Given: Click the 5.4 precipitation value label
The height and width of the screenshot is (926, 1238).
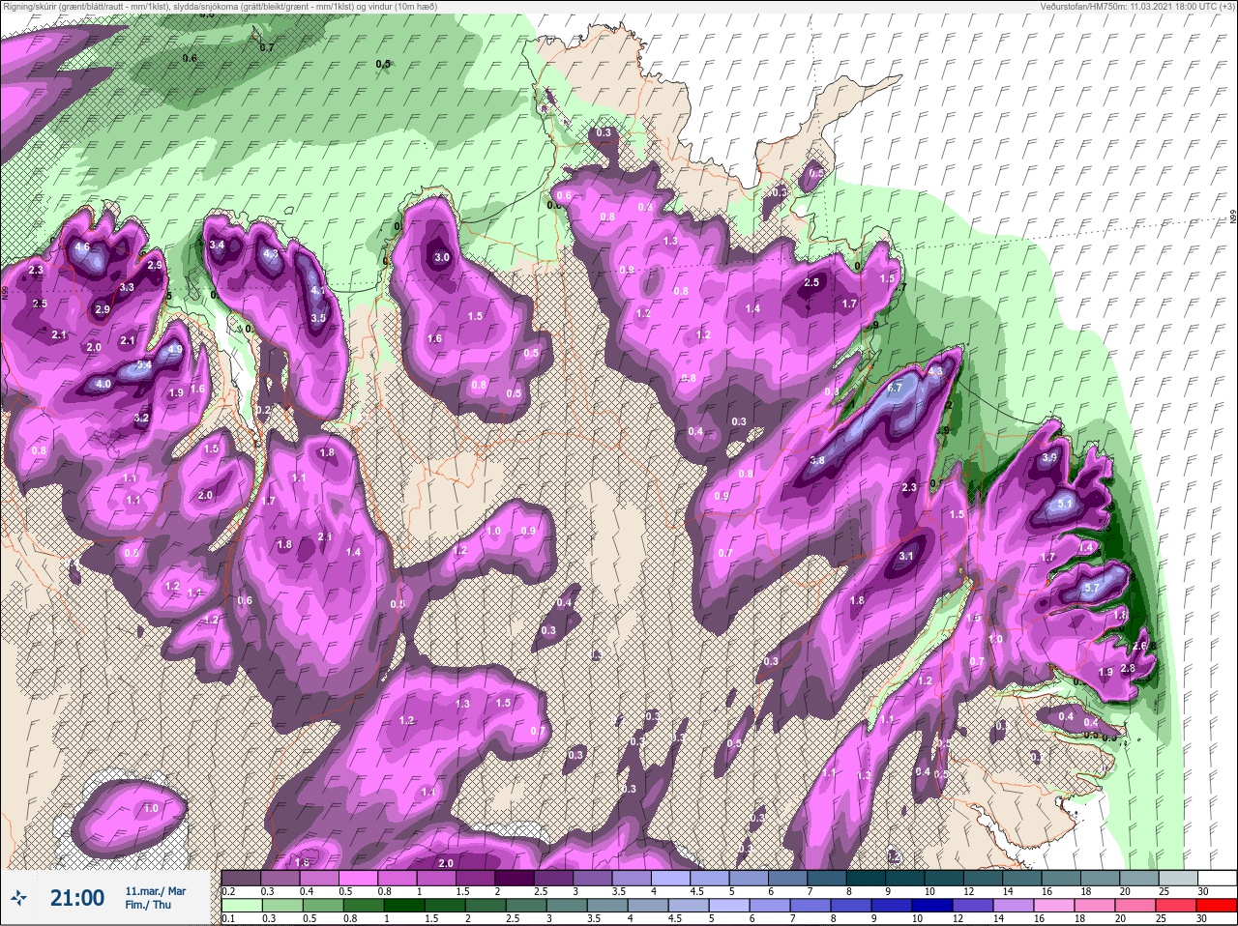Looking at the screenshot, I should [x=143, y=365].
